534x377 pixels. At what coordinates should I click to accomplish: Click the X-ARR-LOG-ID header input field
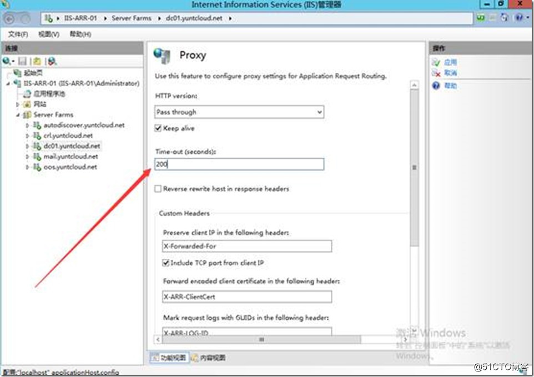click(x=247, y=331)
